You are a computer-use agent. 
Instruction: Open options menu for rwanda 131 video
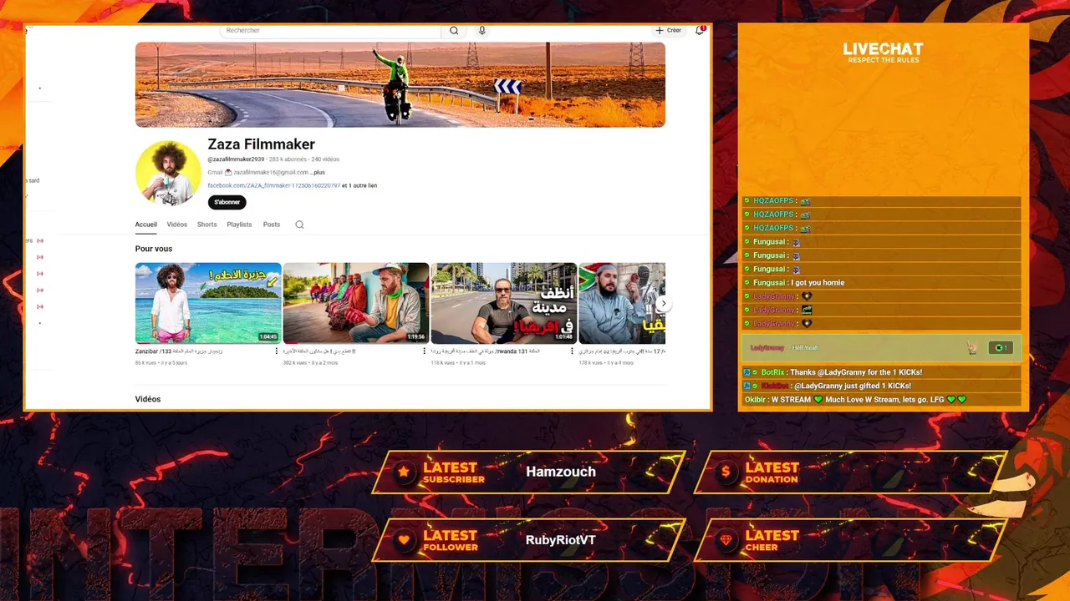(573, 351)
